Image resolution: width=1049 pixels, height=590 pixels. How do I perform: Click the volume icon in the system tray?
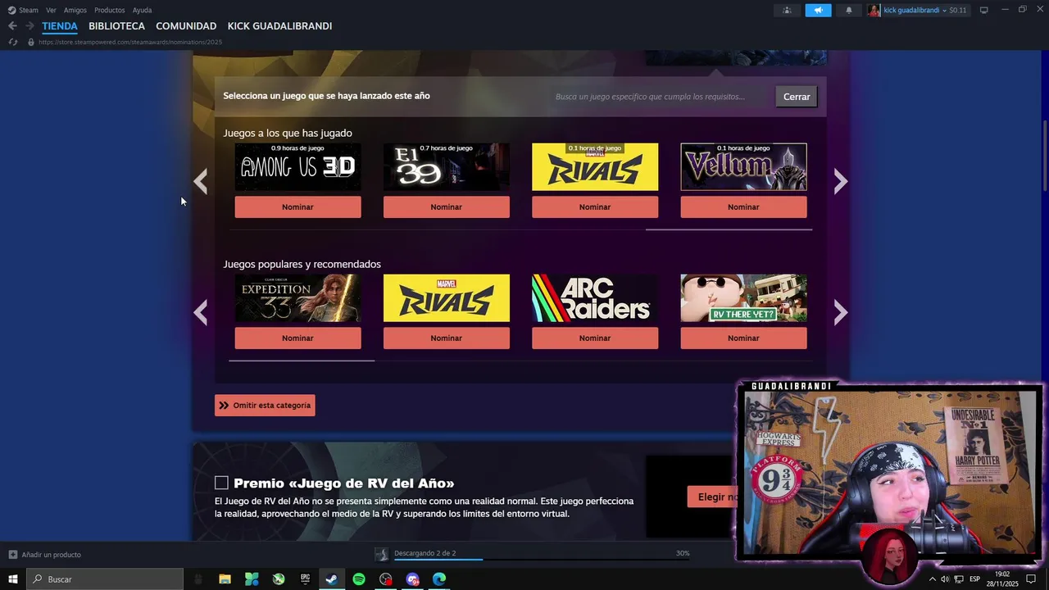tap(945, 579)
